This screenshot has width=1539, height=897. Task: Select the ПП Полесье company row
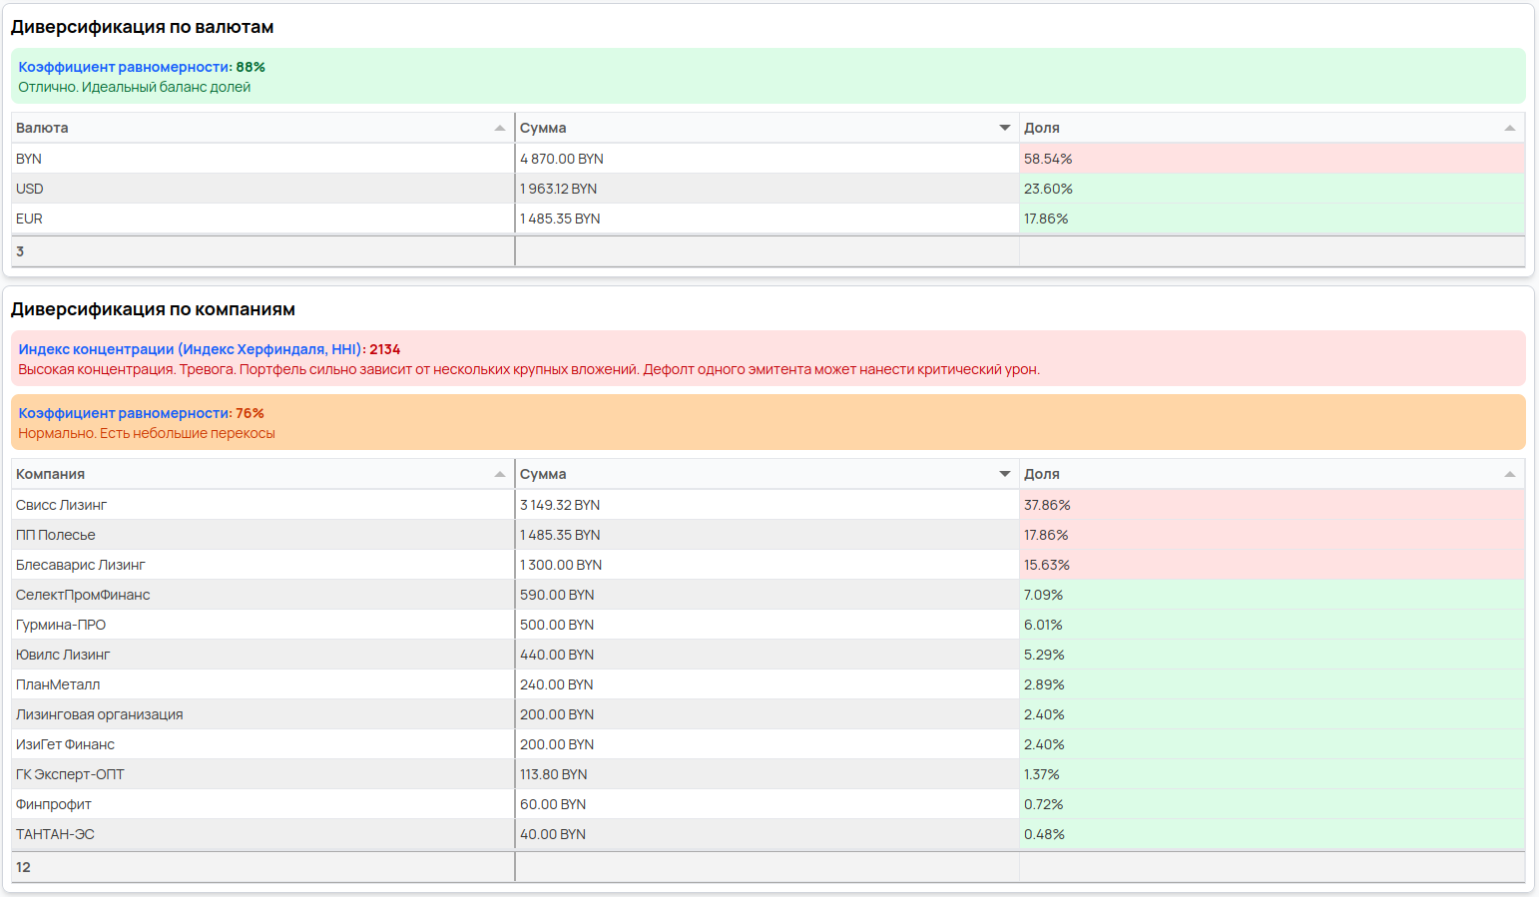click(56, 535)
